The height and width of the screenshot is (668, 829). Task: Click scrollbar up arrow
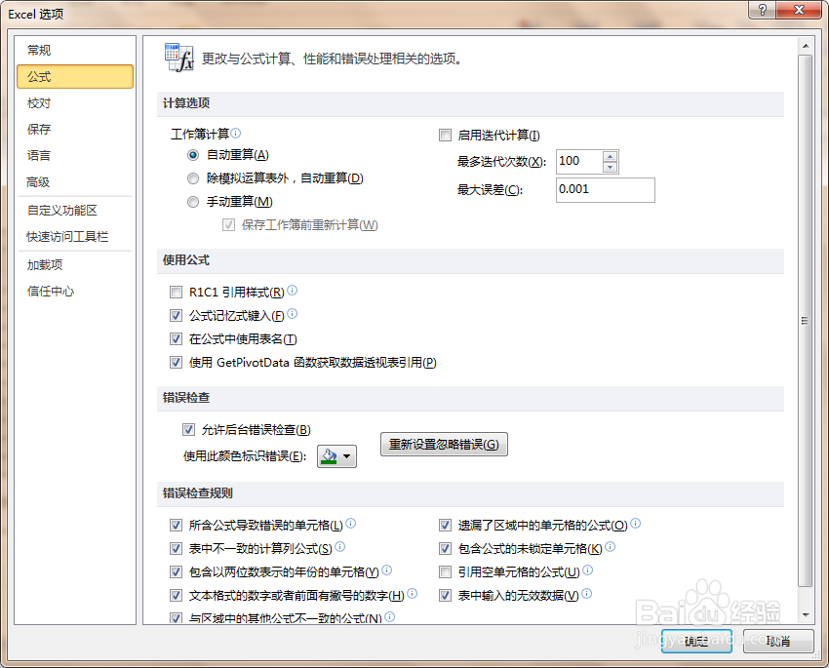click(806, 46)
